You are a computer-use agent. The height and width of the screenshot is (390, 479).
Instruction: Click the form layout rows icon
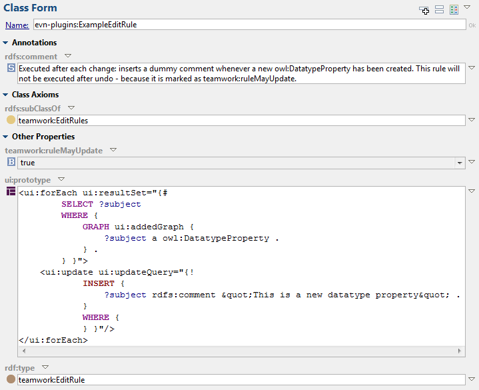(439, 9)
